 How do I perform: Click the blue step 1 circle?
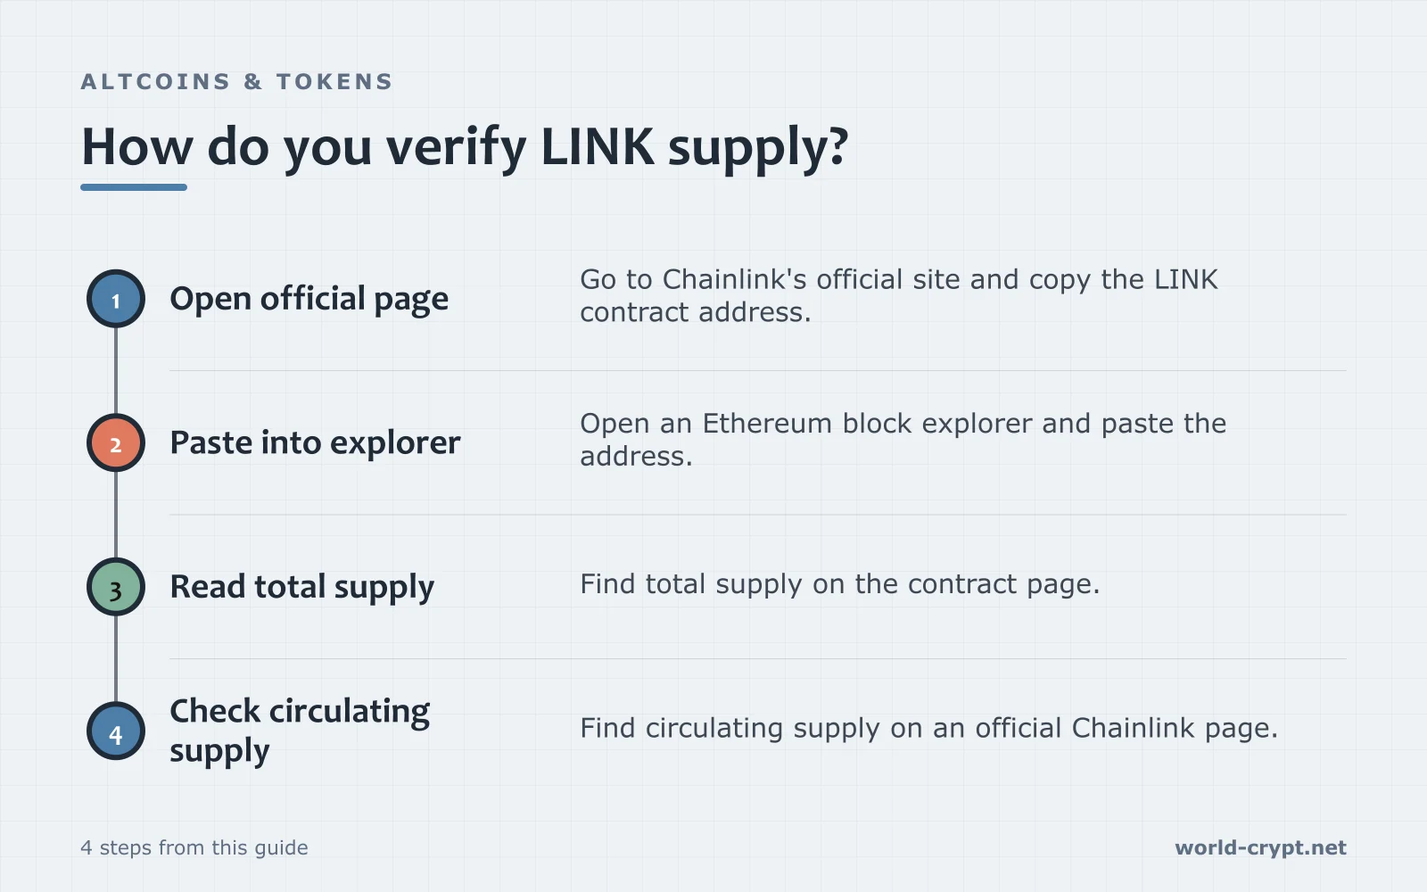point(116,299)
